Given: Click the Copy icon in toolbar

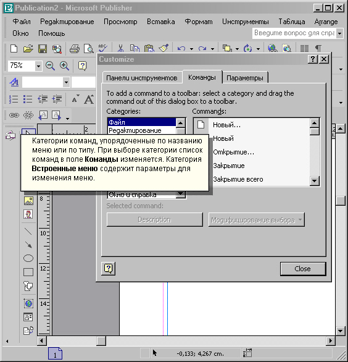Looking at the screenshot, I should [x=135, y=48].
